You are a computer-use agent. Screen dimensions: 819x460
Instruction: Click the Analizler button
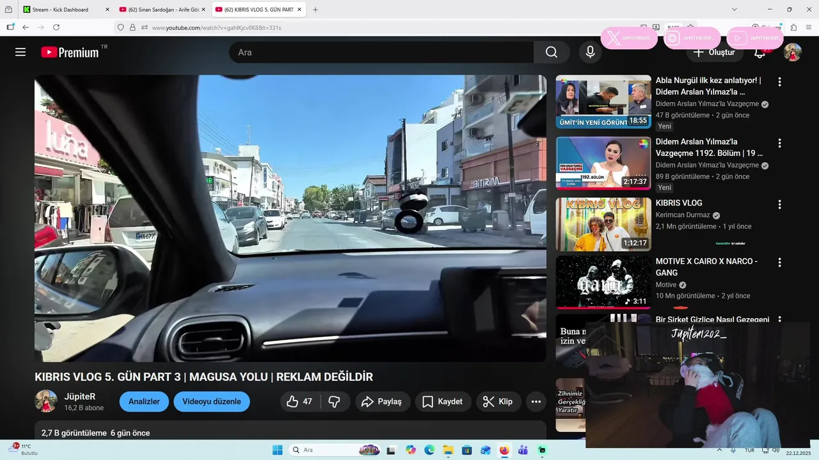144,402
